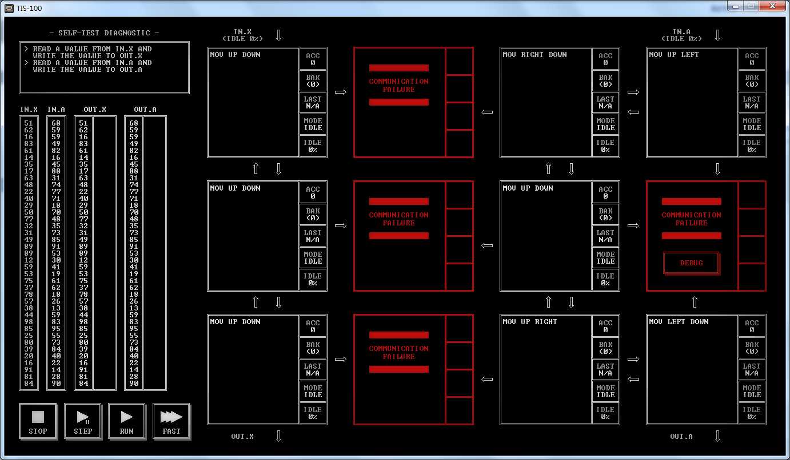Click the OUT.A column header label
790x460 pixels.
145,110
